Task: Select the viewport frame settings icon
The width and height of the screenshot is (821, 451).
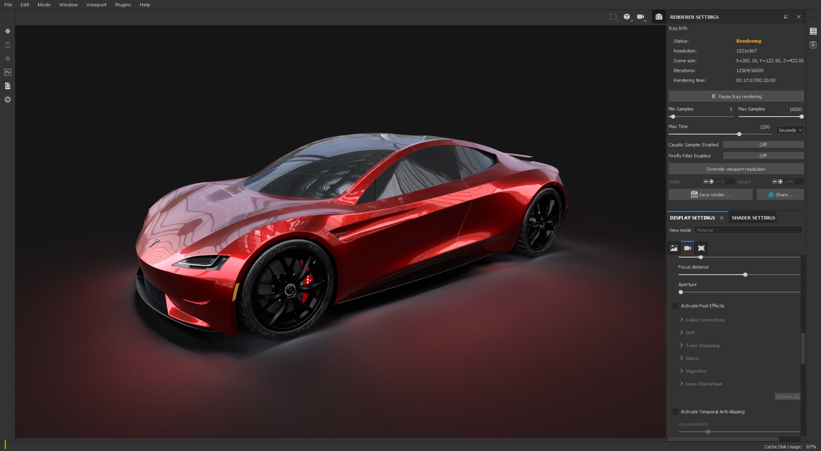Action: (x=701, y=248)
